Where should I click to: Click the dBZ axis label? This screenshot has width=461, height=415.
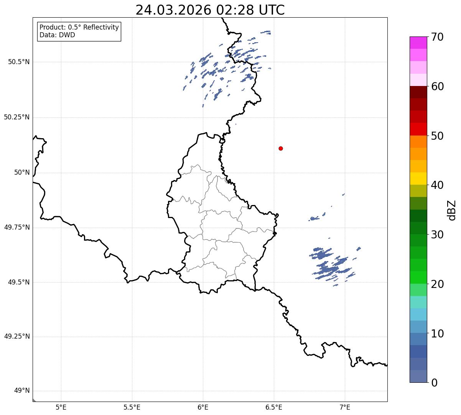coord(452,210)
